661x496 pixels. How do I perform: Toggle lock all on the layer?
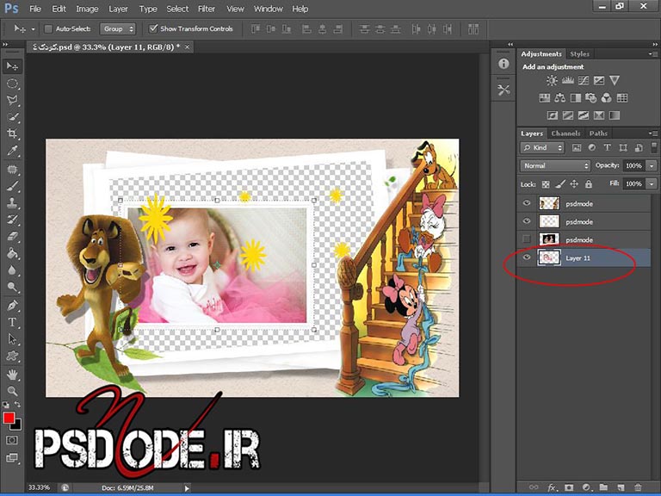pyautogui.click(x=589, y=184)
